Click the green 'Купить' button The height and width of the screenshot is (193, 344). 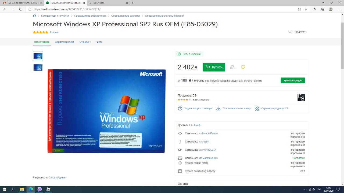tap(214, 67)
